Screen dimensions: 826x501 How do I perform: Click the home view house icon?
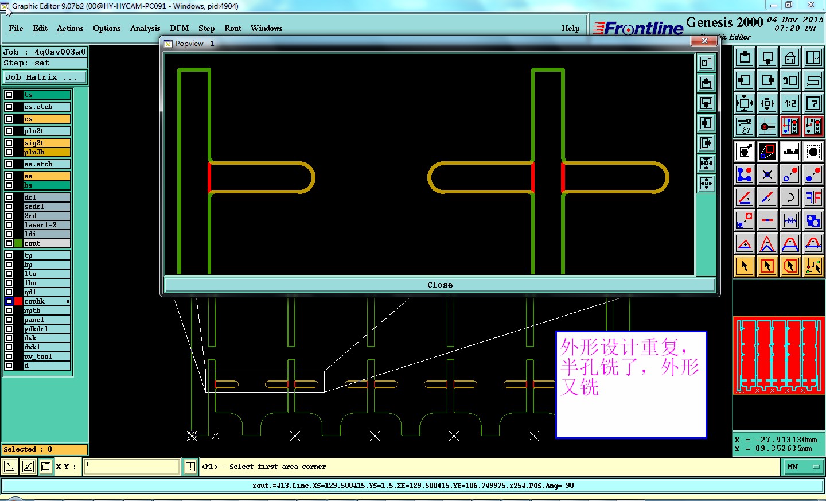790,57
